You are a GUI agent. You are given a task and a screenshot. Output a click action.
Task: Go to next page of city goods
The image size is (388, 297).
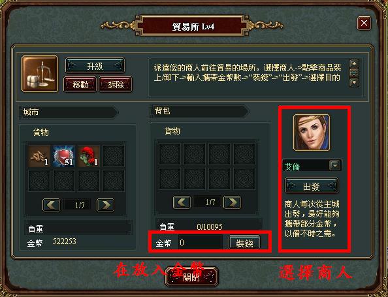pyautogui.click(x=105, y=205)
